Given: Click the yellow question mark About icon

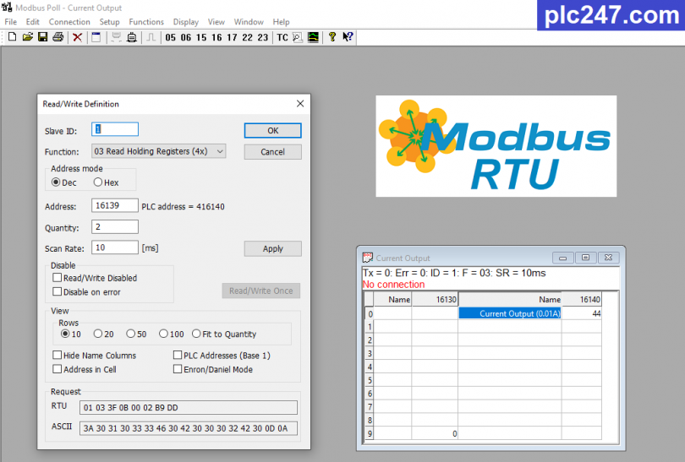Looking at the screenshot, I should coord(332,37).
